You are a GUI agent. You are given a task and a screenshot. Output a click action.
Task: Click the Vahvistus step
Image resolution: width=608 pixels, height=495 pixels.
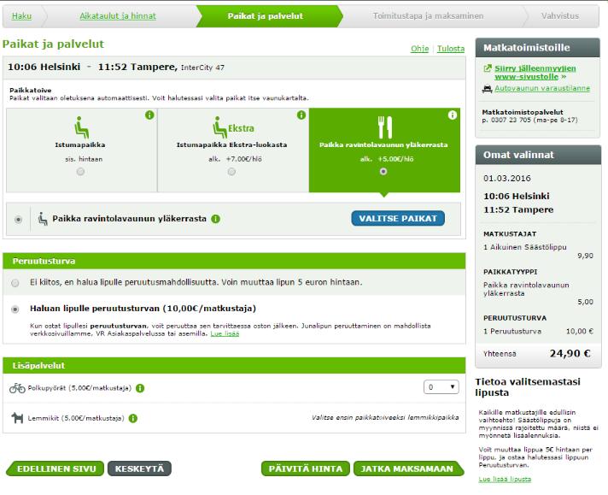(x=560, y=16)
